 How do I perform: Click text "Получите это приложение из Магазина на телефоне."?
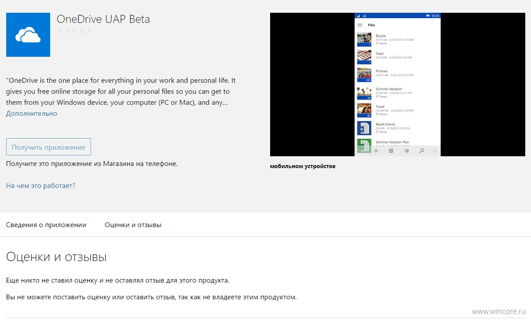click(92, 164)
